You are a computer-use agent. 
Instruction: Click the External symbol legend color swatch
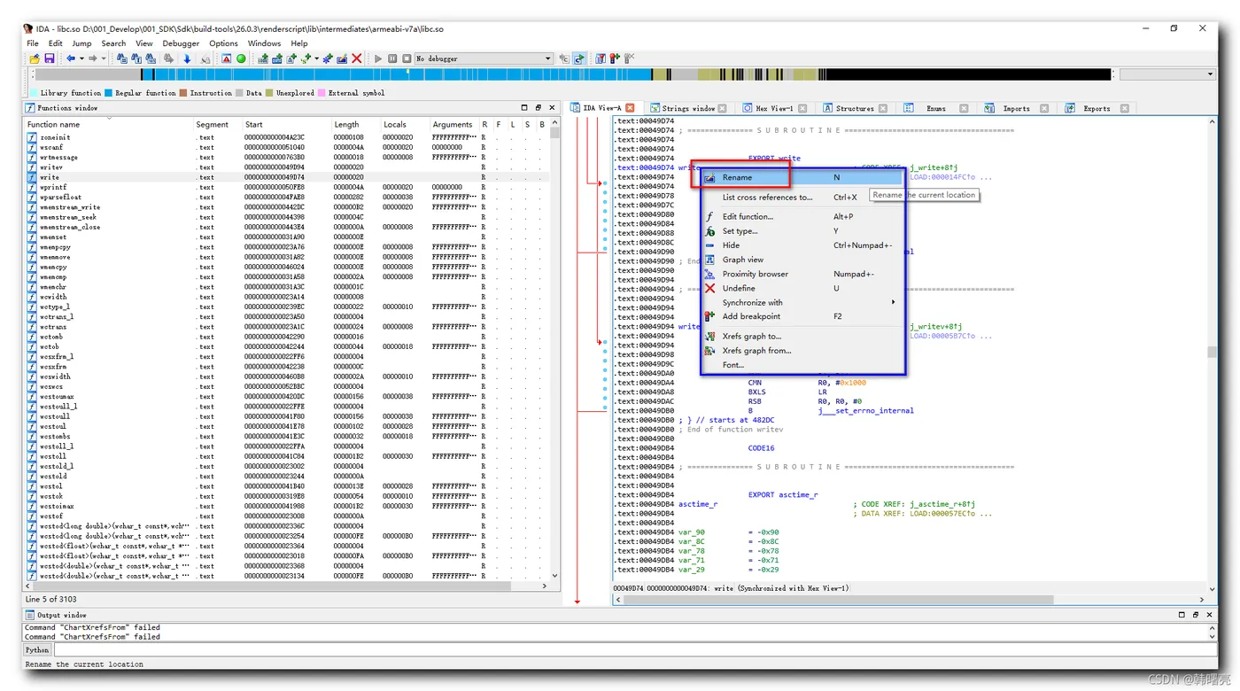click(322, 92)
